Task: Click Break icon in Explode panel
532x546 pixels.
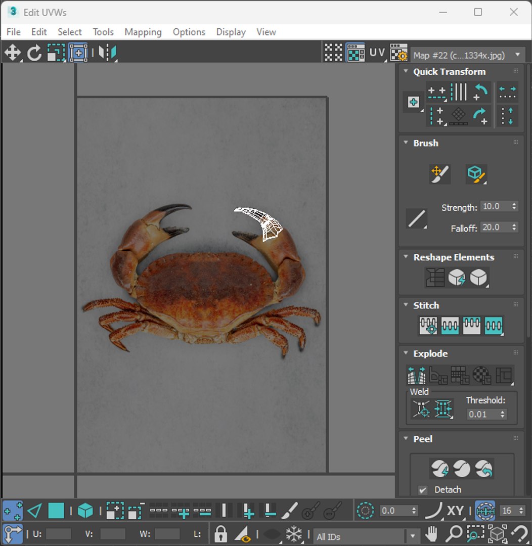Action: pyautogui.click(x=416, y=375)
